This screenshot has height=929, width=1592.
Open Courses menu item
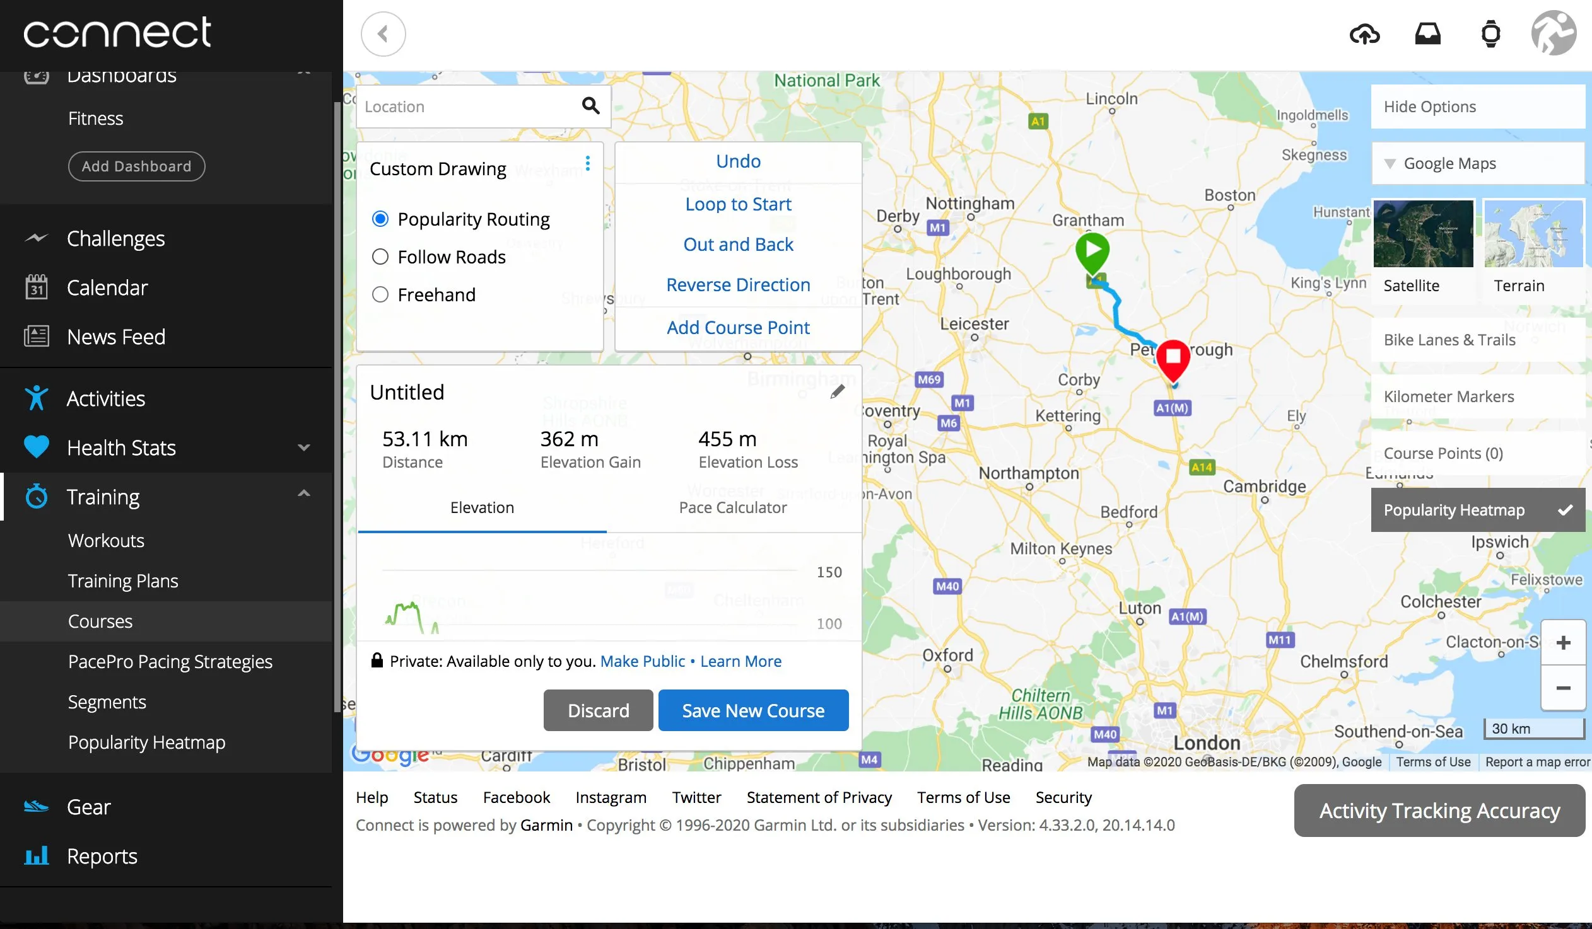(100, 621)
